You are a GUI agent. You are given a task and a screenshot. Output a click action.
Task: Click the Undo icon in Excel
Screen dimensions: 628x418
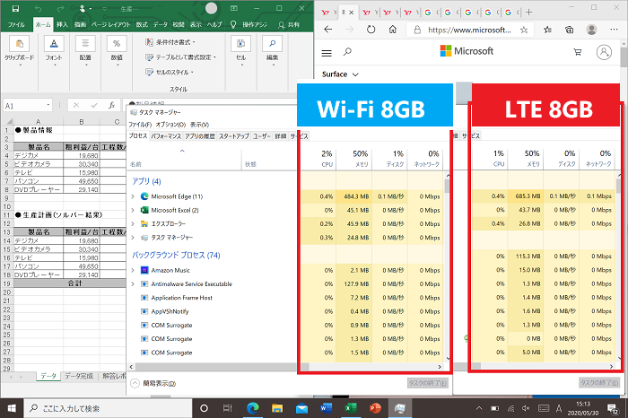[x=38, y=8]
